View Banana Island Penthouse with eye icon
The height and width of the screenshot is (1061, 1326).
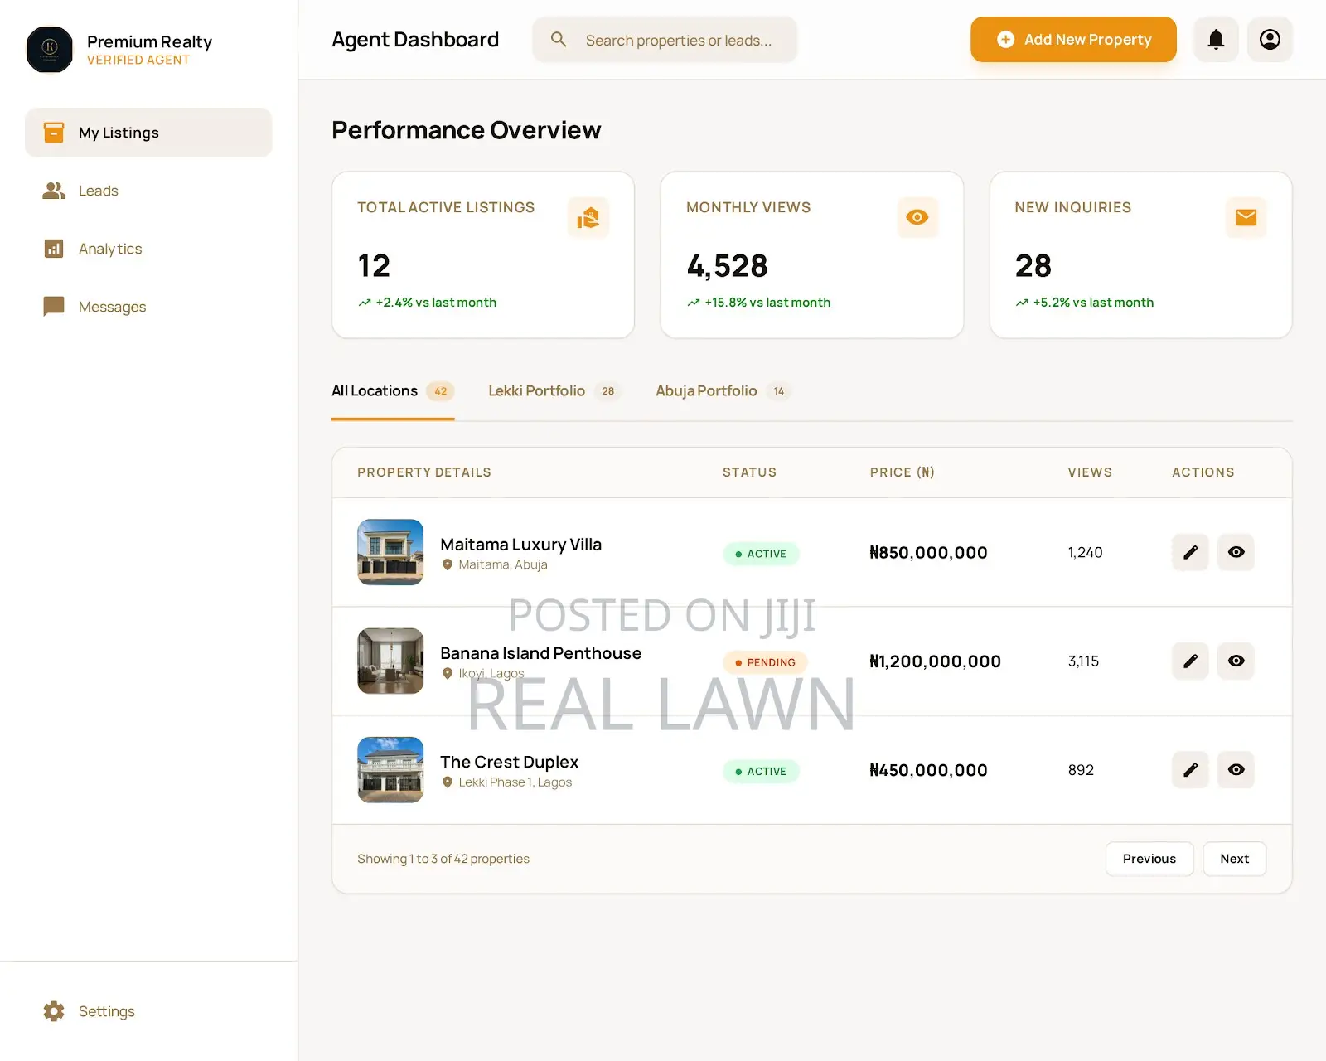tap(1236, 661)
